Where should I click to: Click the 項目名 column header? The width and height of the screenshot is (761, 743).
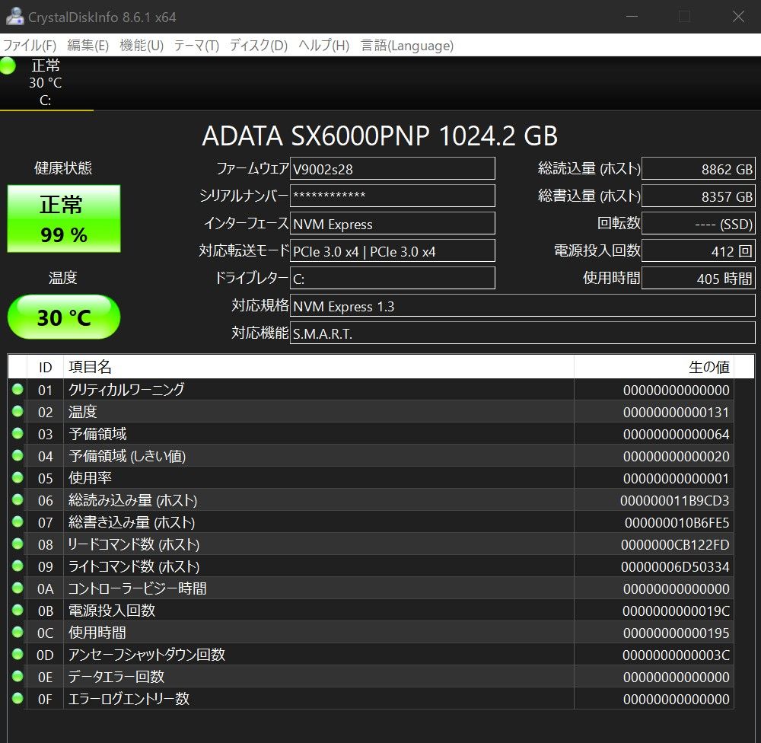click(318, 367)
